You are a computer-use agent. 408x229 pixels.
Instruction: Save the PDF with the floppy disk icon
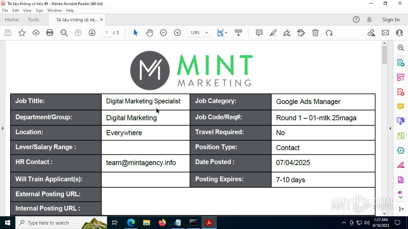[8, 33]
